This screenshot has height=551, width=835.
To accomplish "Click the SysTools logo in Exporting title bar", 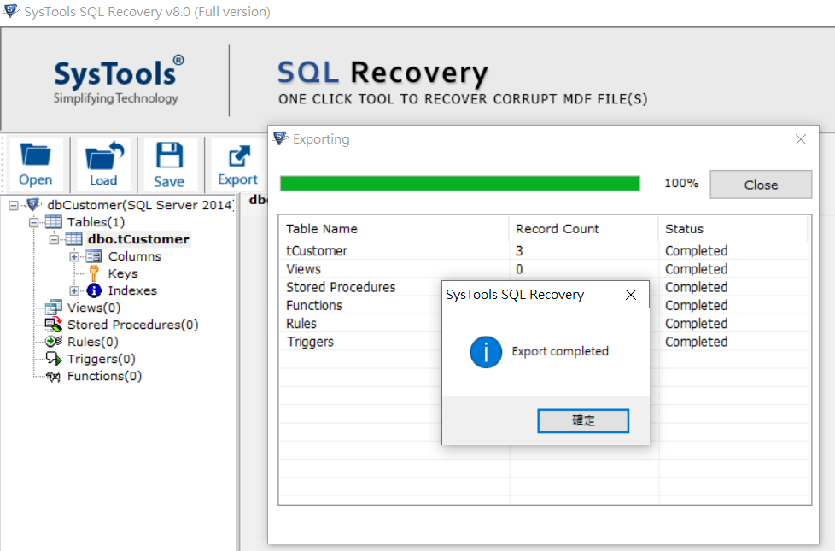I will point(280,138).
